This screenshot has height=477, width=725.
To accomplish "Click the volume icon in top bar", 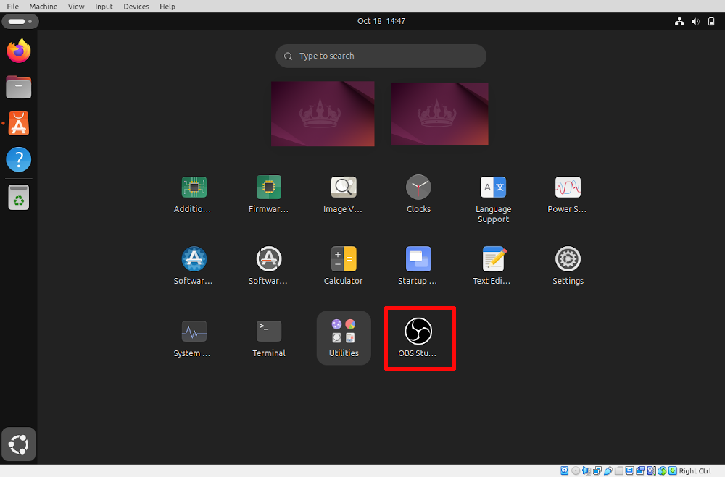I will (695, 21).
